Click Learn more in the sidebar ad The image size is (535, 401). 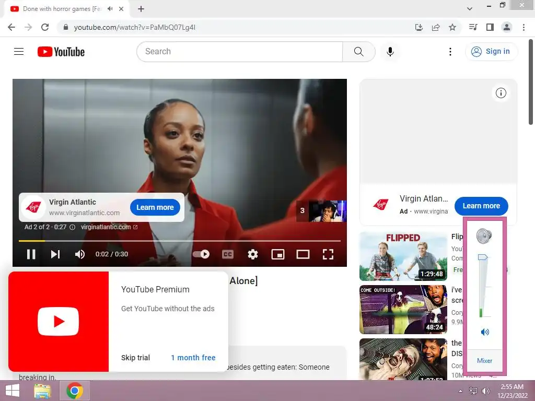(x=481, y=206)
